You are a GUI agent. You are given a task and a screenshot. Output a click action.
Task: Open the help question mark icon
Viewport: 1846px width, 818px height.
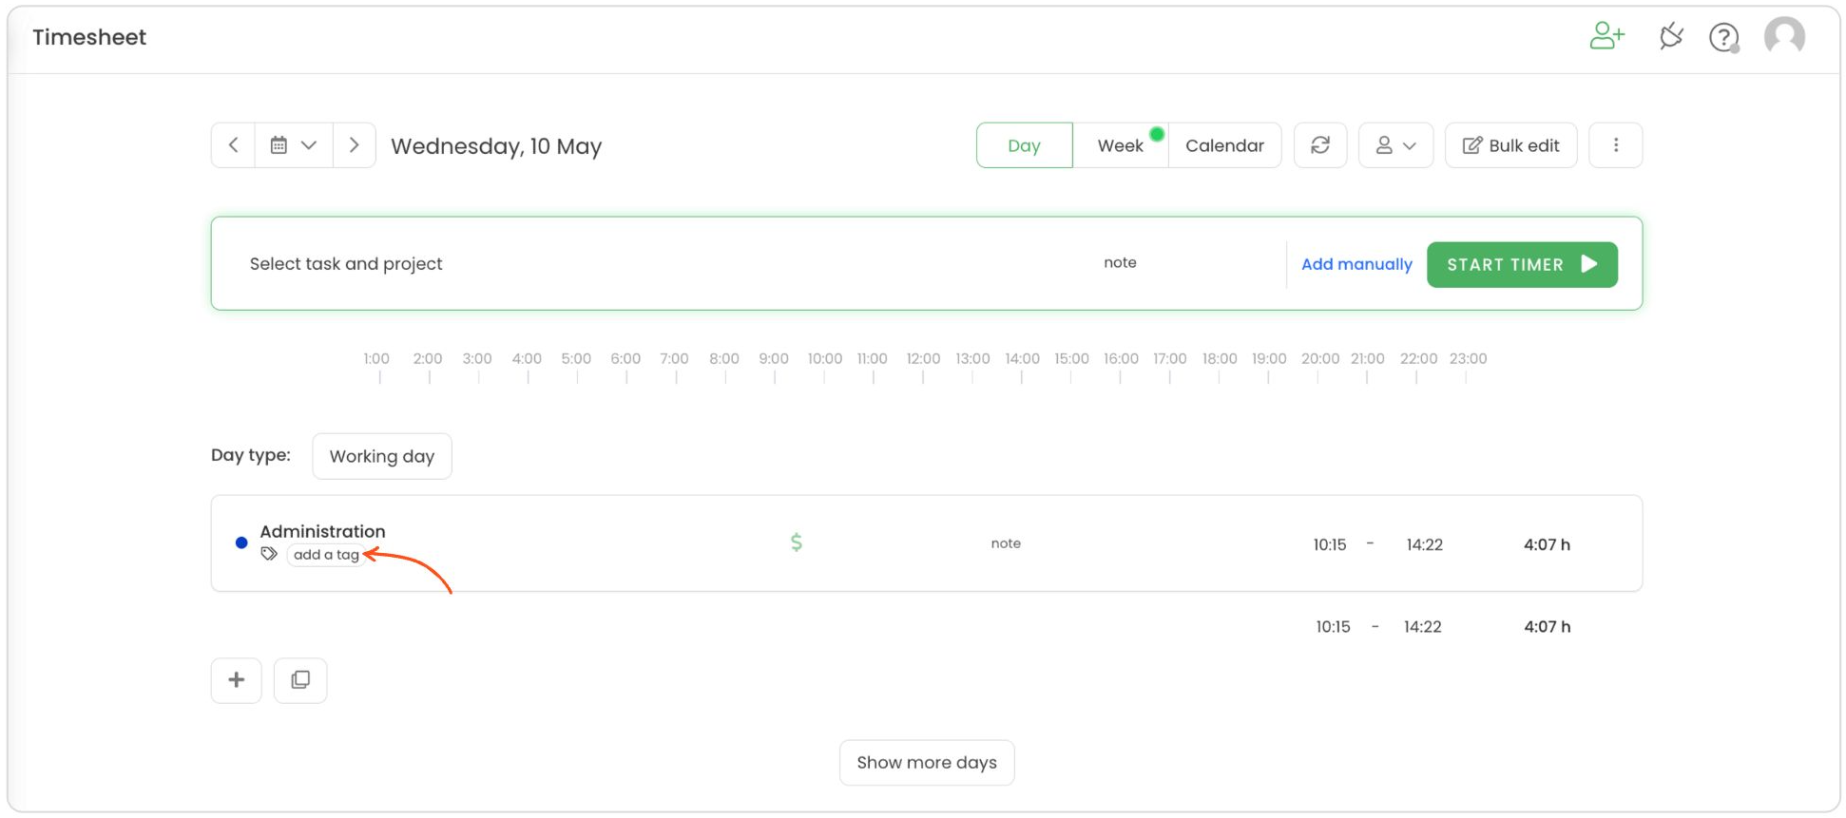click(x=1723, y=37)
